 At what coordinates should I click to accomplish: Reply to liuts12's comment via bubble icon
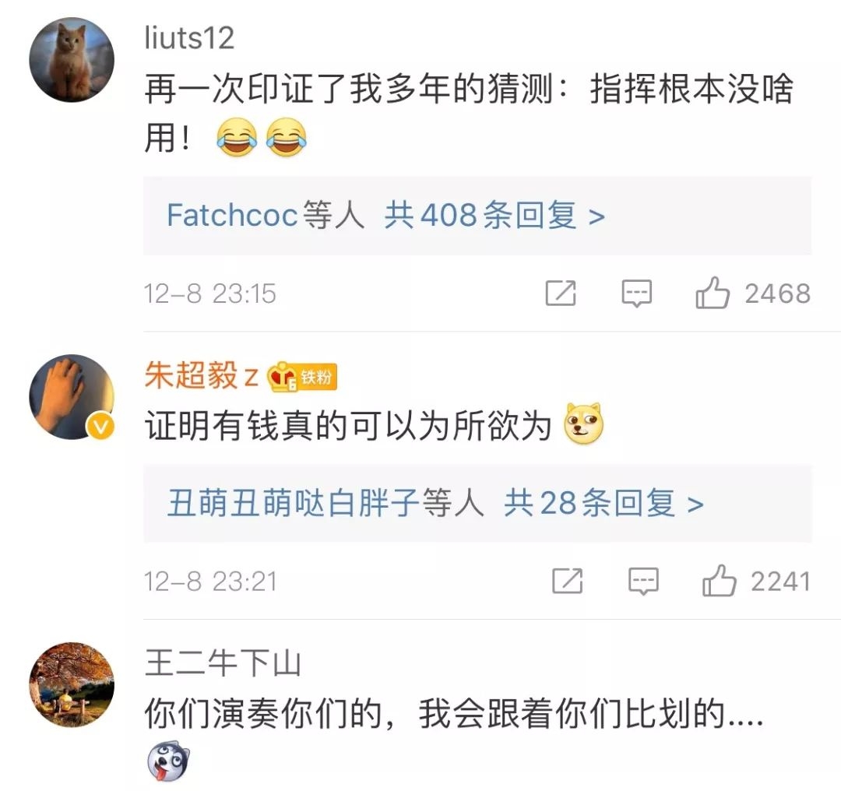coord(637,294)
